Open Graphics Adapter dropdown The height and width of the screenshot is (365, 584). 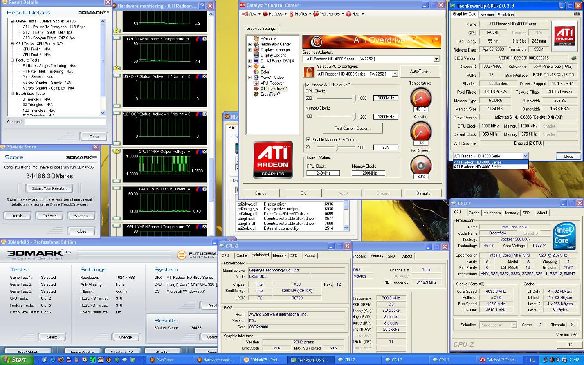pyautogui.click(x=436, y=59)
